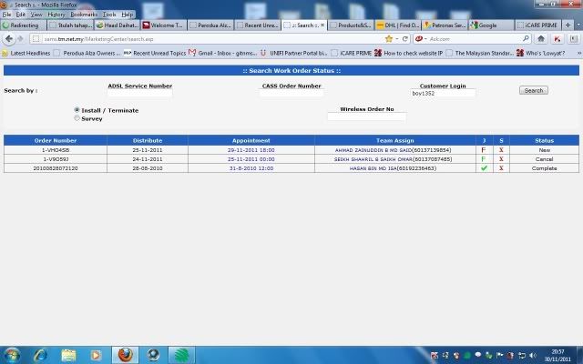Click the ADSL Service Number field
The image size is (583, 364).
[x=139, y=93]
